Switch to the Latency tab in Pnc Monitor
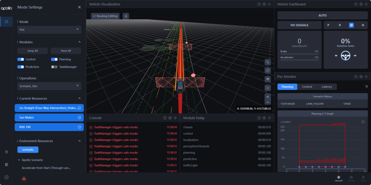The image size is (371, 185). (x=327, y=87)
